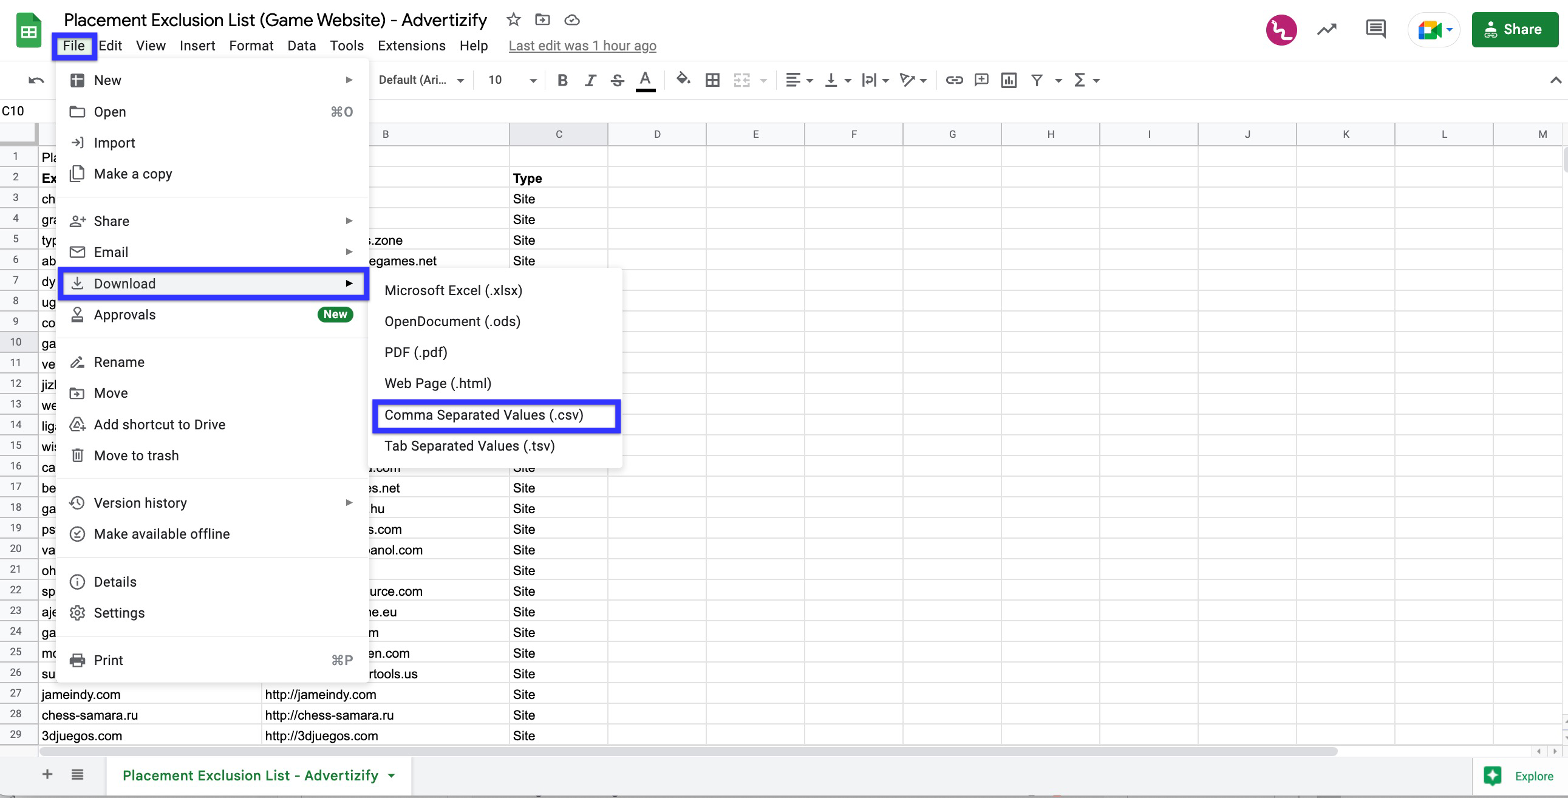The height and width of the screenshot is (798, 1568).
Task: Expand the filter views arrow
Action: (1058, 80)
